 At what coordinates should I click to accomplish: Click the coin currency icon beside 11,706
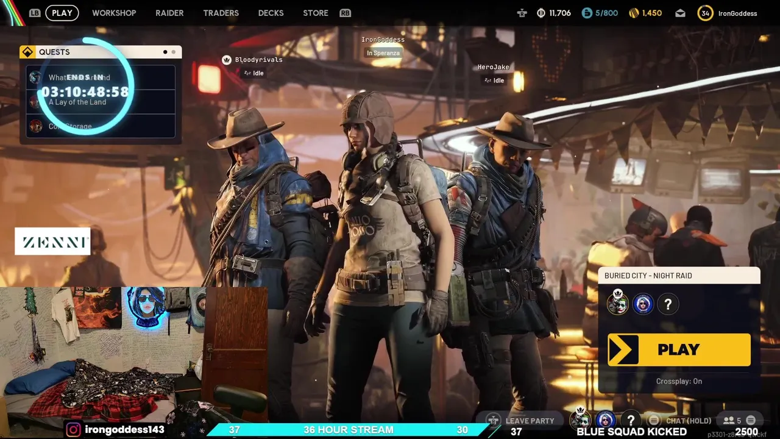541,13
